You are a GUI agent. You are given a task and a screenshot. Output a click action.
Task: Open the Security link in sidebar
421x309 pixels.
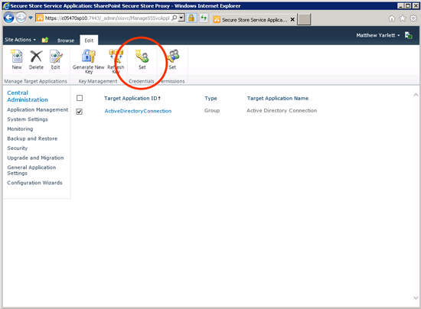pyautogui.click(x=18, y=148)
